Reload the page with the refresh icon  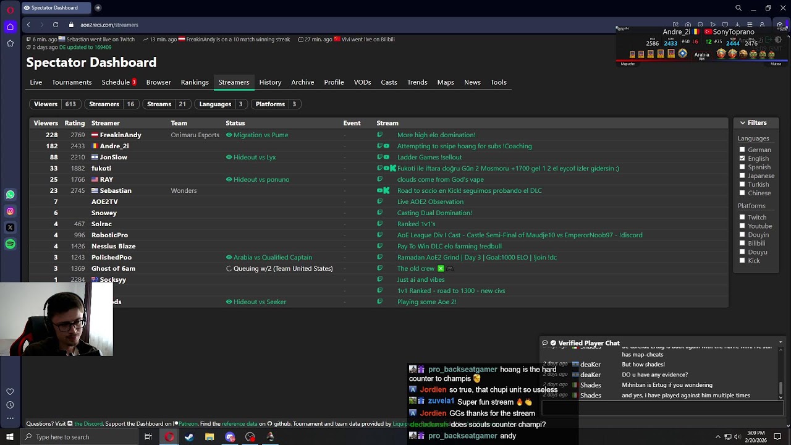click(56, 25)
